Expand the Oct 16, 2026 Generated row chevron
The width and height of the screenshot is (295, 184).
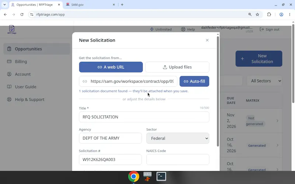(x=277, y=145)
